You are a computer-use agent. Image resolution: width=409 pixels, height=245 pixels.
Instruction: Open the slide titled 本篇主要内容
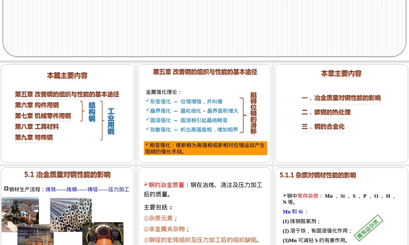[67, 114]
